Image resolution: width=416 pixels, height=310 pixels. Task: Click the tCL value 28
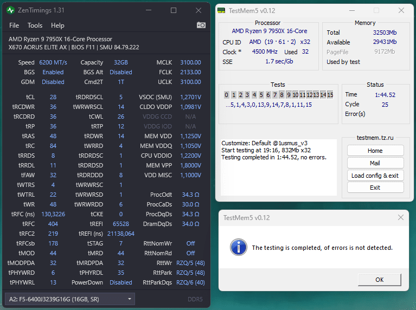coord(53,97)
